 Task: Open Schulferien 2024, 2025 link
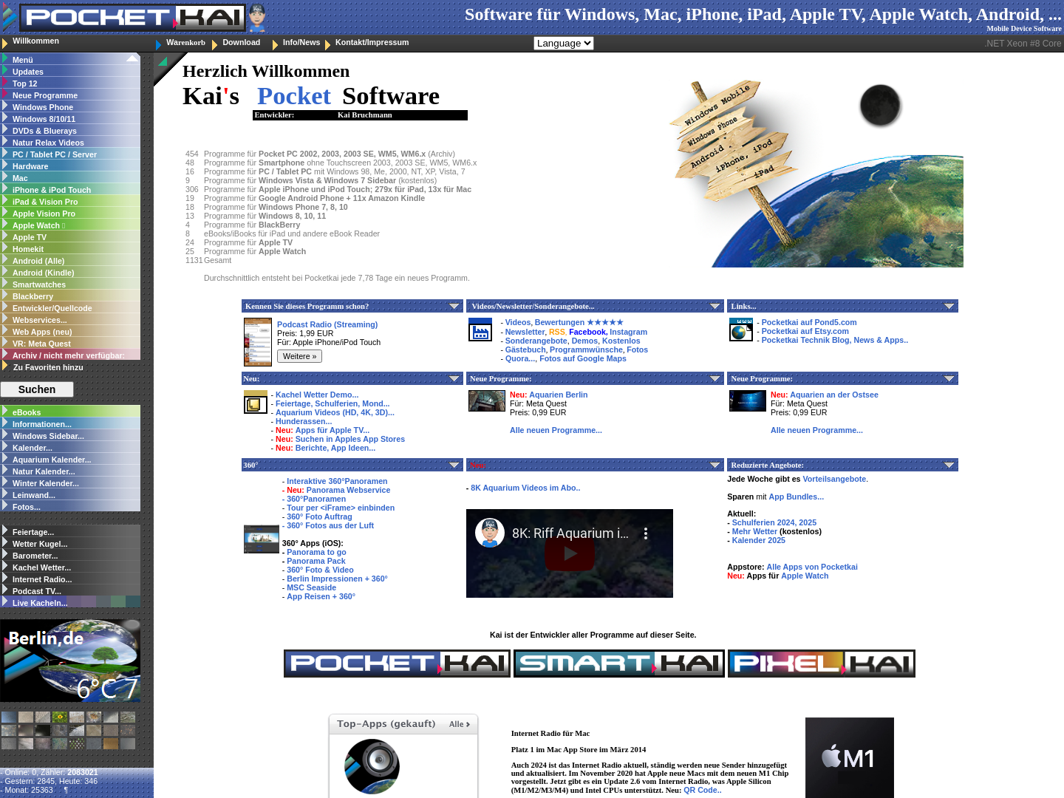coord(774,522)
